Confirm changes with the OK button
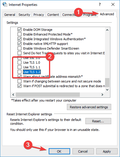Screen dimensions: 120x157 click(59, 151)
